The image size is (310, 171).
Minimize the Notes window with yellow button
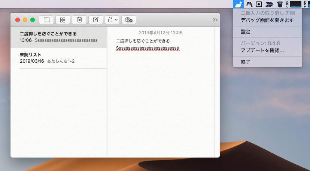[x=25, y=20]
